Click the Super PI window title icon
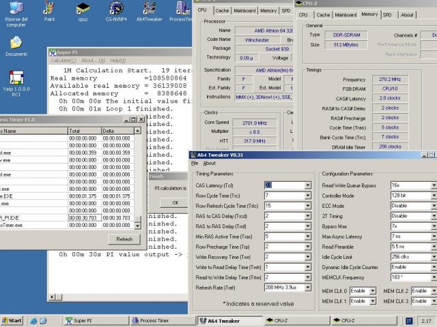Screen dimensions: 437x327 (x=53, y=52)
